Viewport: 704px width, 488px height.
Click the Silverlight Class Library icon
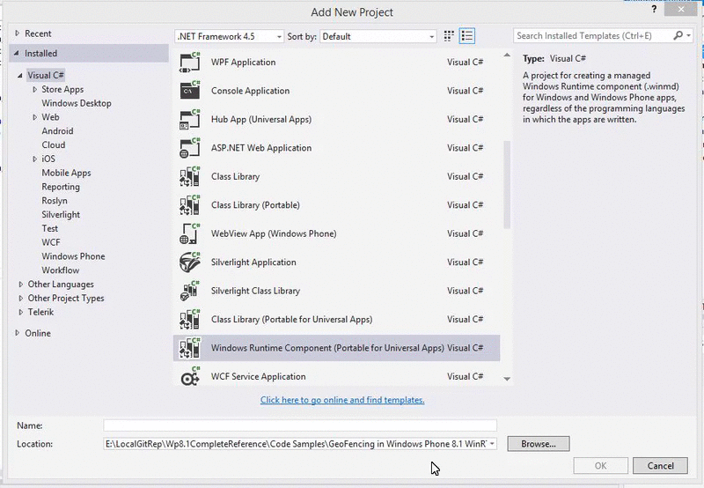pos(189,291)
